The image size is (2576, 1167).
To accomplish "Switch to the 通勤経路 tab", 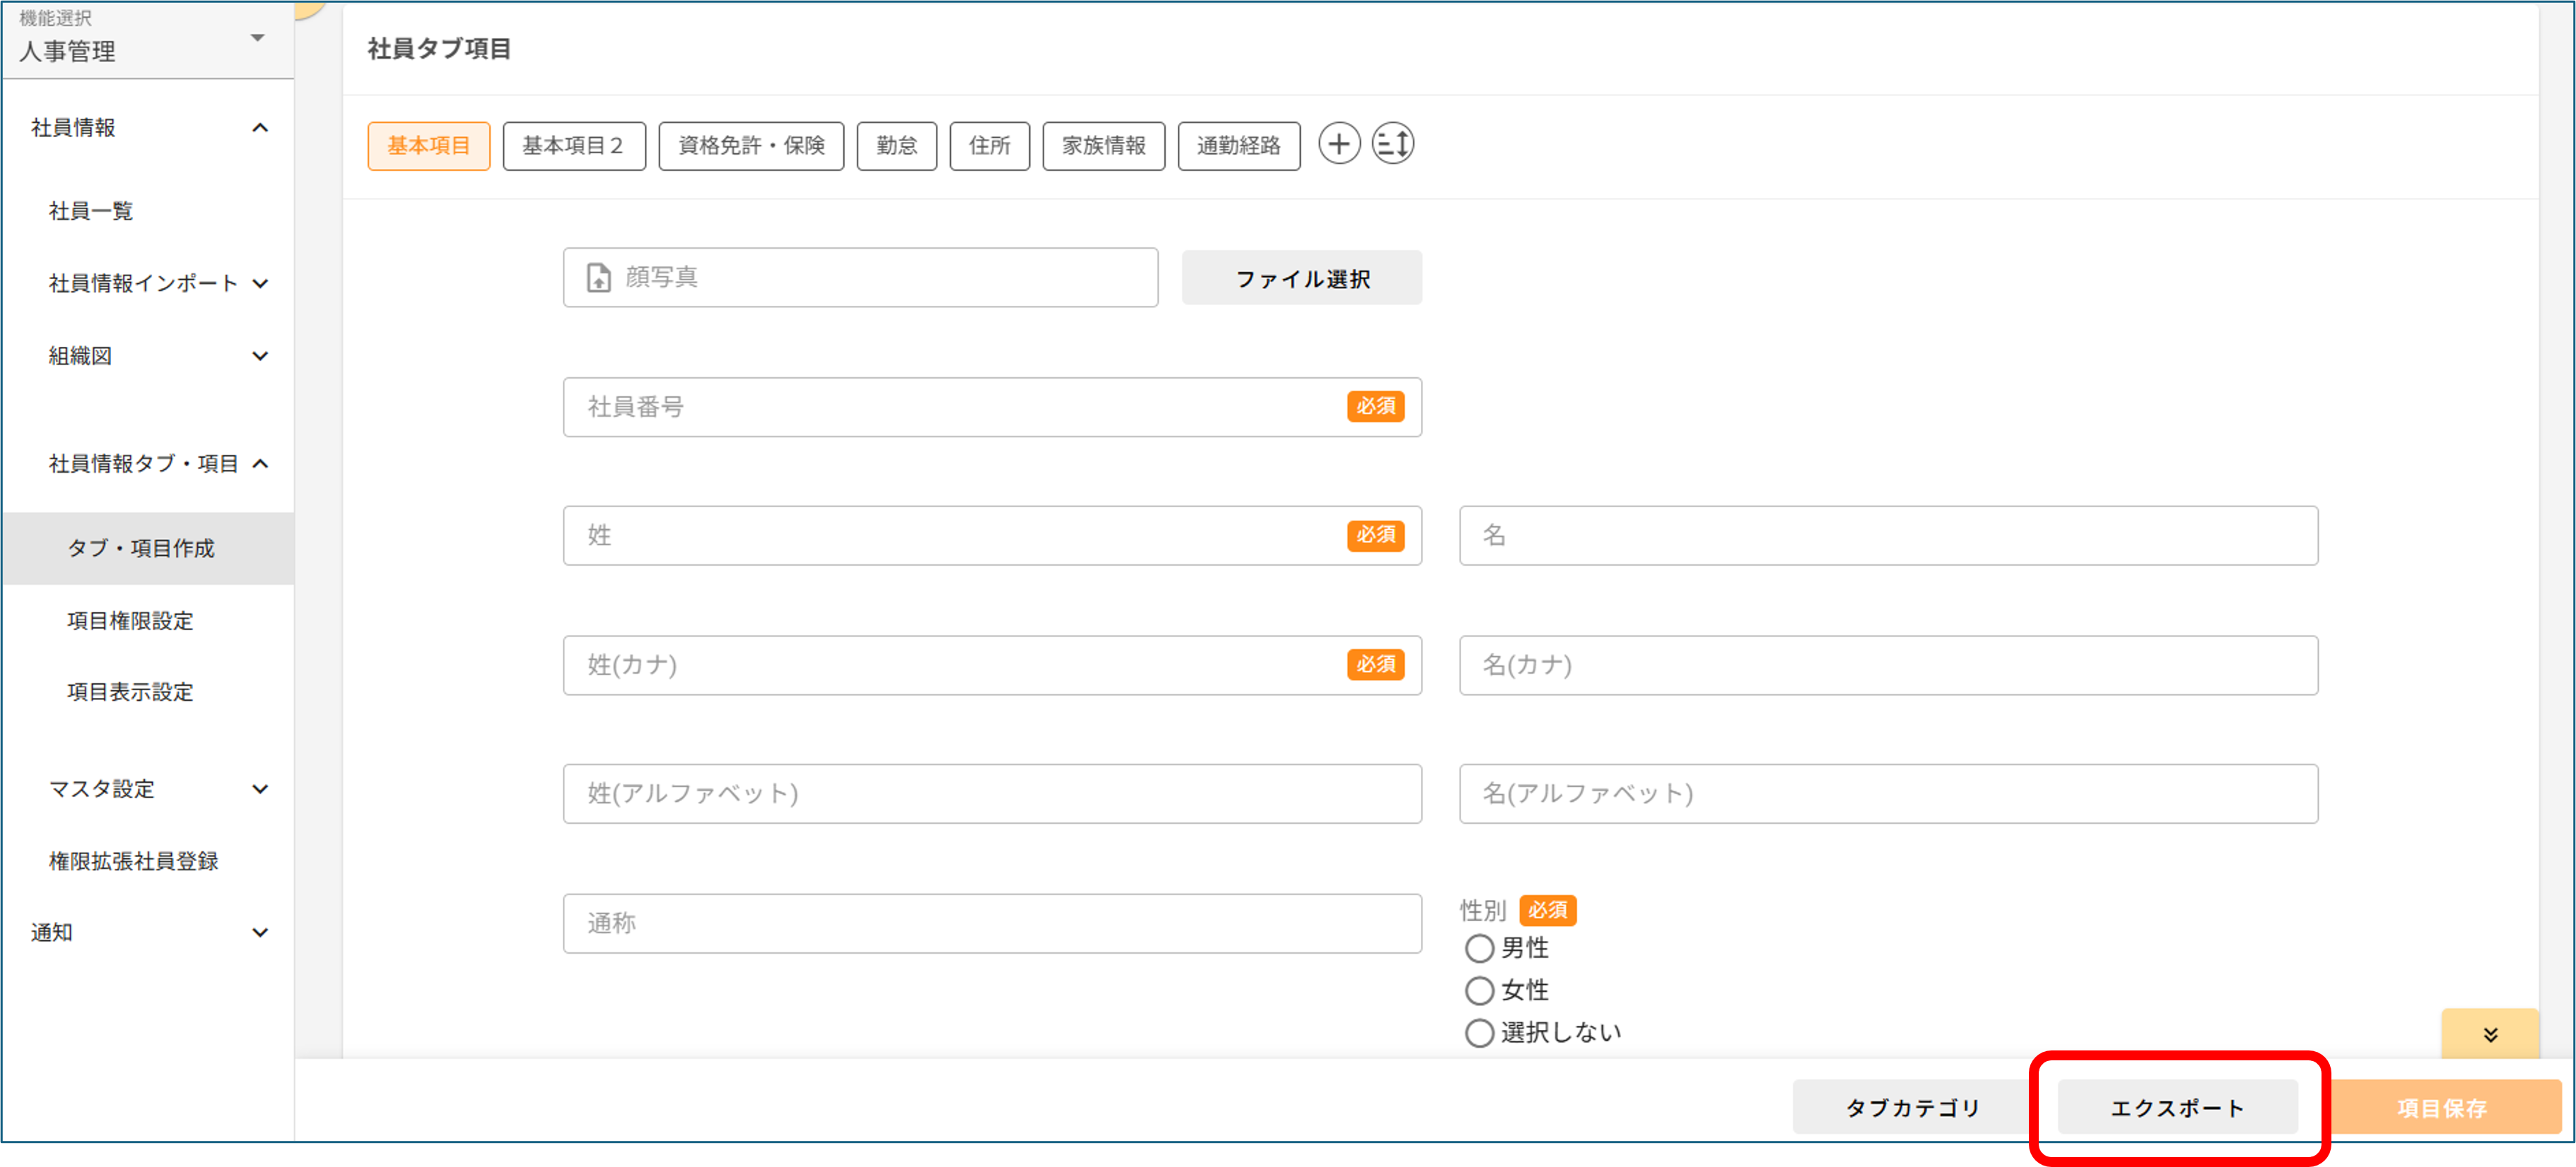I will point(1238,145).
